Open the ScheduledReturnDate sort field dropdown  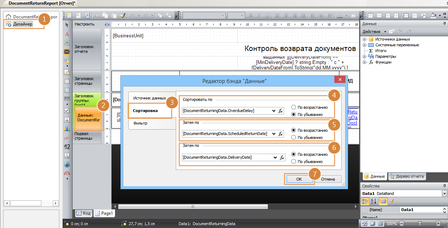coord(274,134)
